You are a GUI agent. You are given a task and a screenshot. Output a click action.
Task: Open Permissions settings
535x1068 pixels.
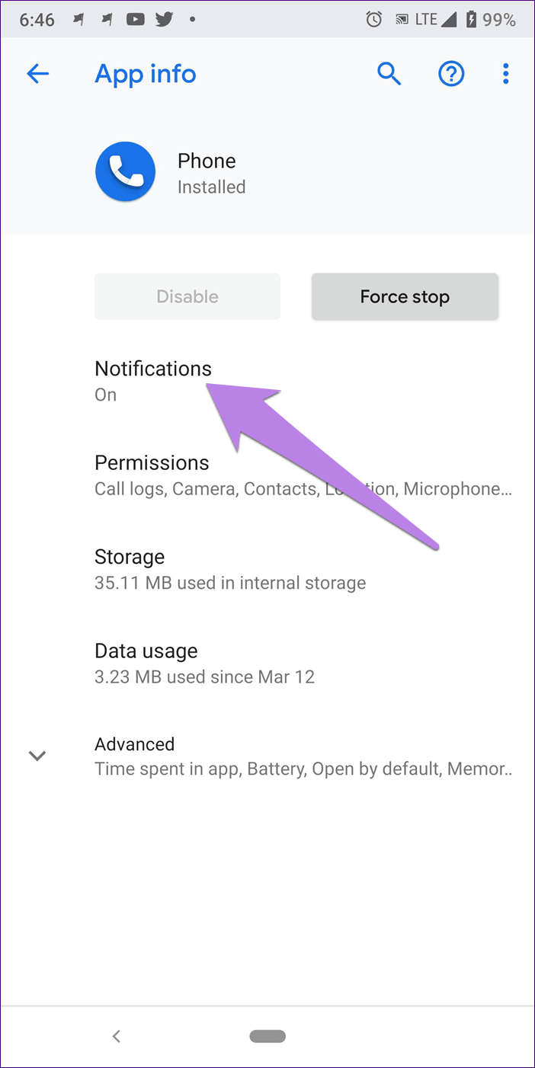click(302, 475)
